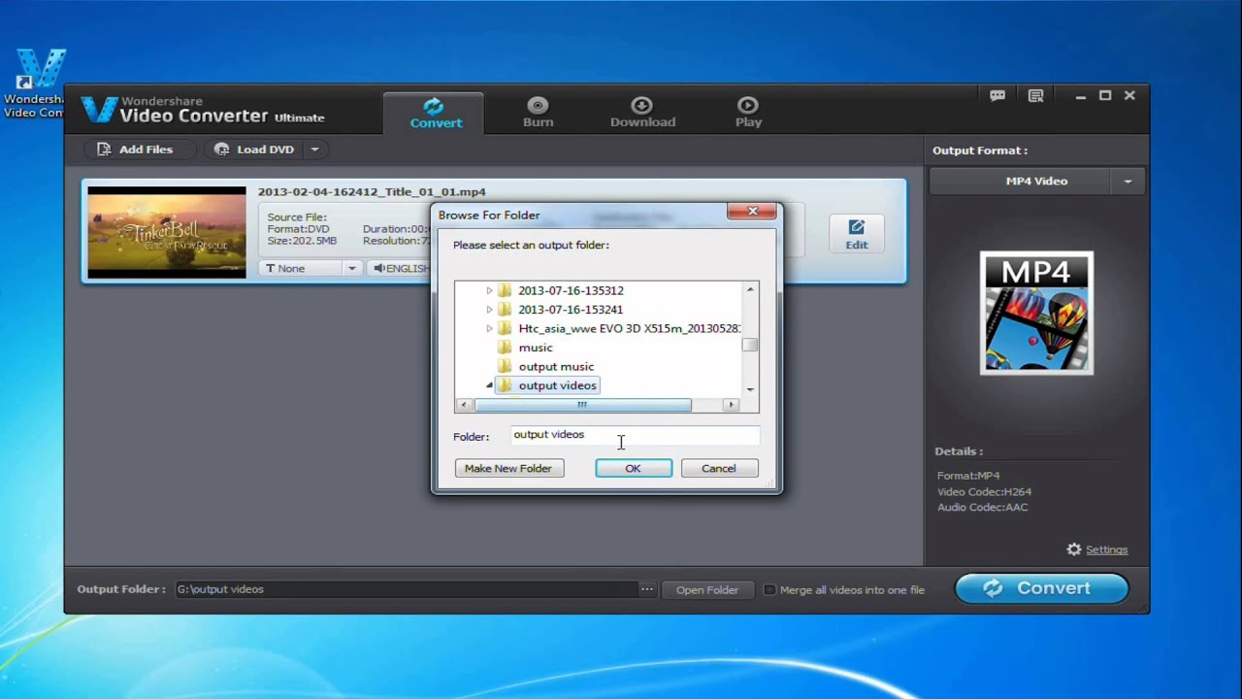The height and width of the screenshot is (699, 1242).
Task: Switch to the Play tab
Action: (748, 113)
